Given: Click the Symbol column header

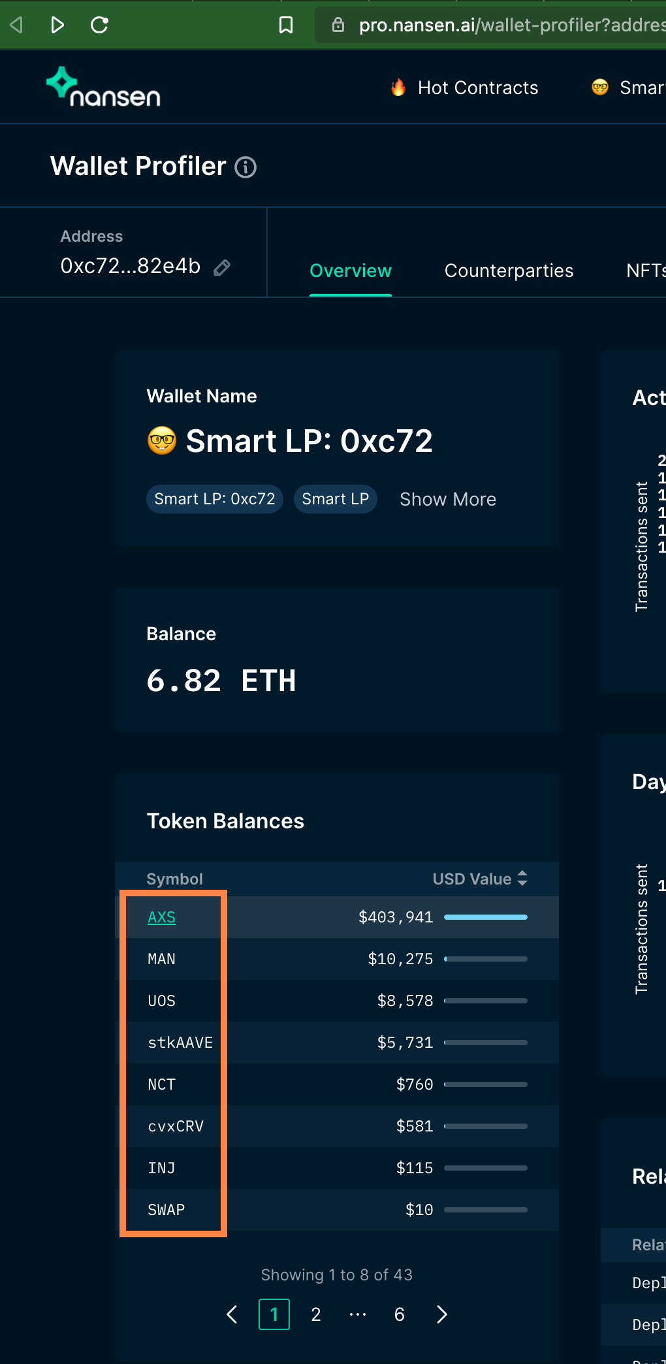Looking at the screenshot, I should point(174,879).
